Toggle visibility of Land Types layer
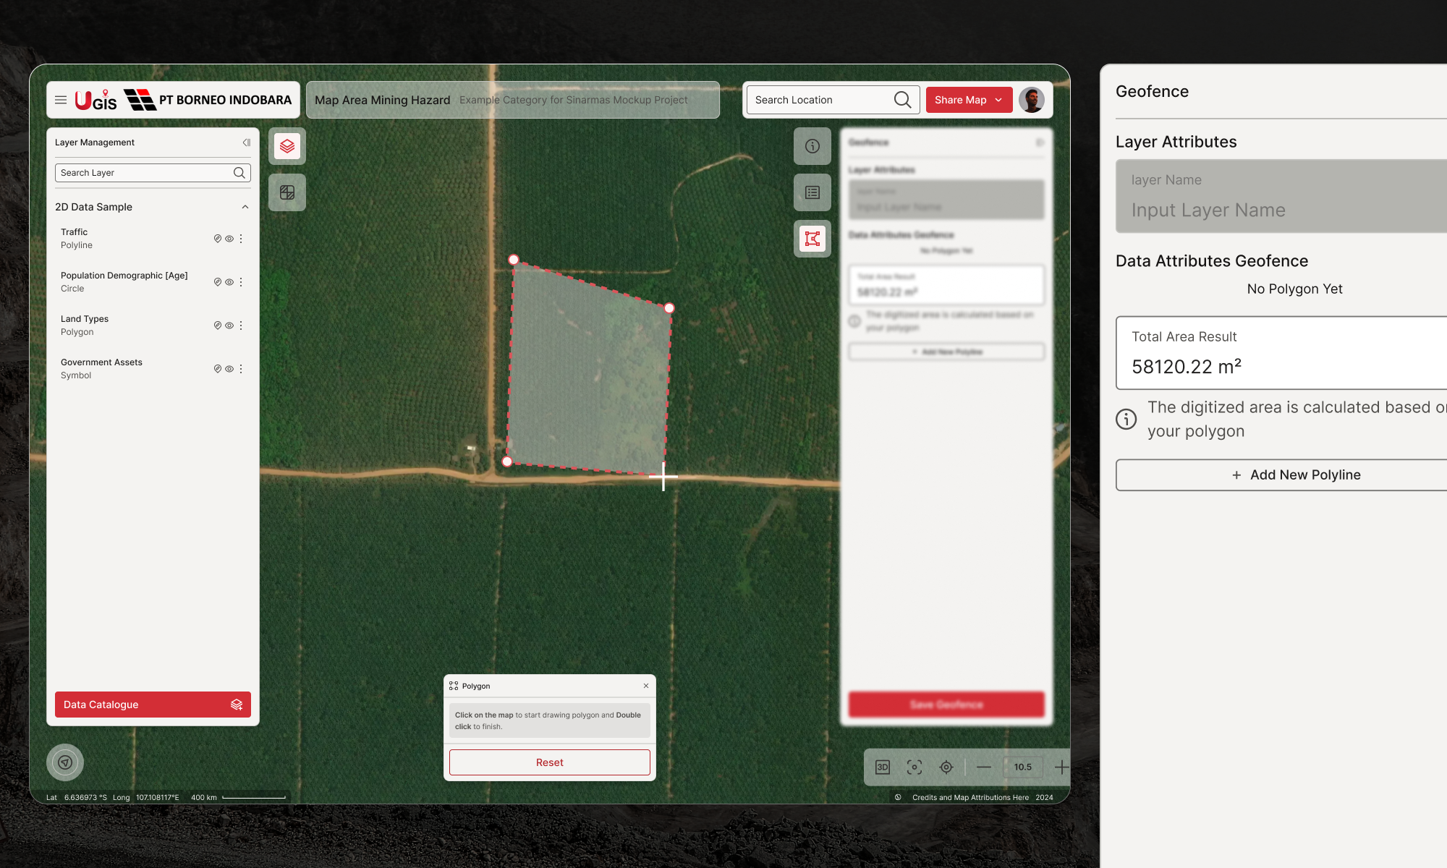 pyautogui.click(x=229, y=325)
